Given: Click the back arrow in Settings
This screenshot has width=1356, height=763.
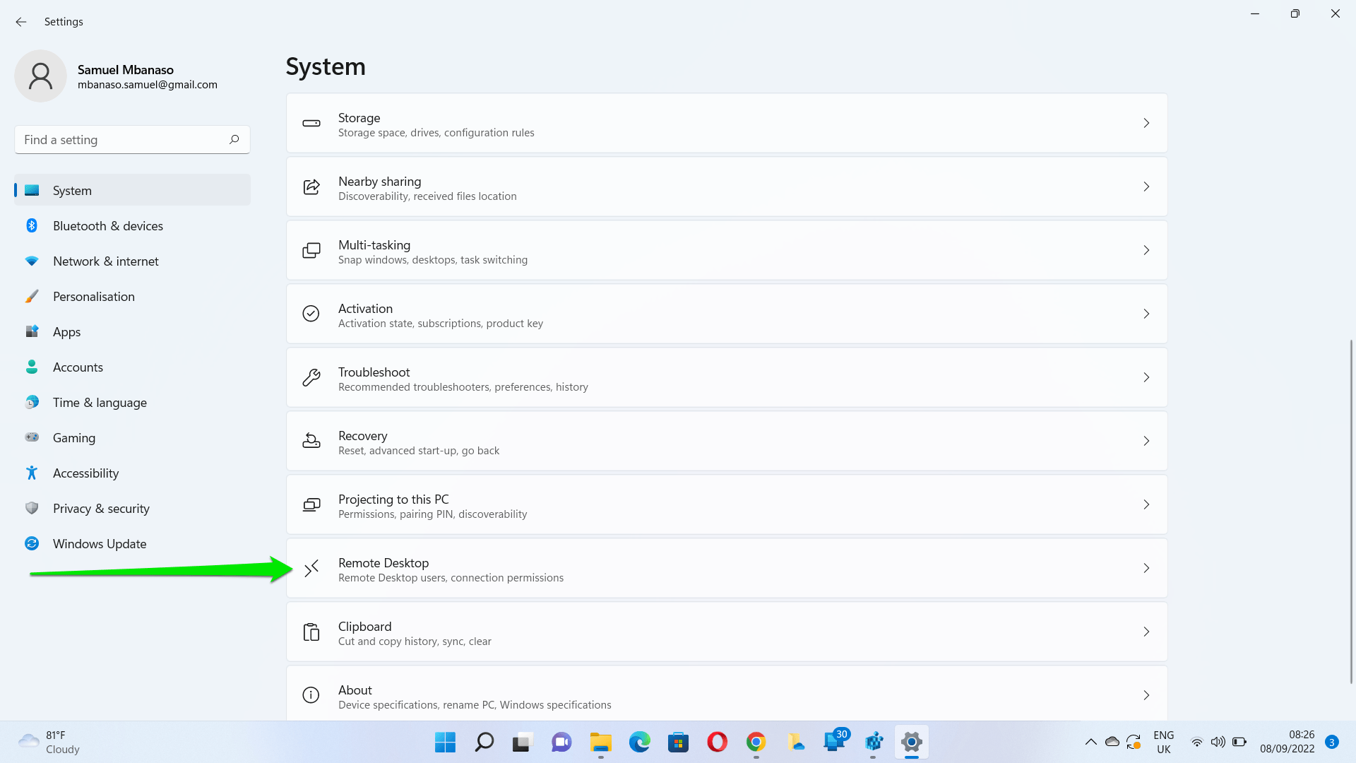Looking at the screenshot, I should (20, 22).
